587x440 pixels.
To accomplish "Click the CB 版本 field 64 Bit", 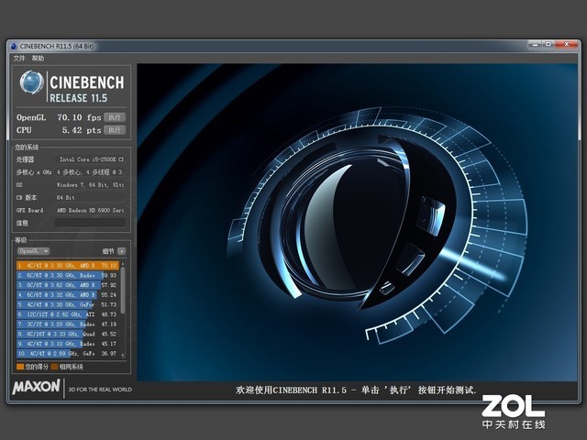I will click(x=90, y=198).
